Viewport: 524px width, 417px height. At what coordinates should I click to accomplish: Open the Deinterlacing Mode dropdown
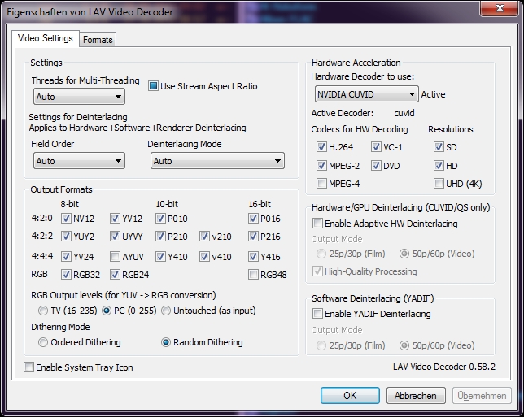coord(217,161)
